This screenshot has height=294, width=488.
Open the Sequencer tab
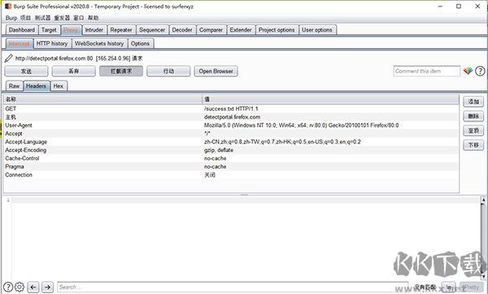[x=152, y=30]
